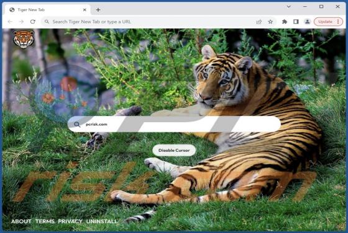This screenshot has width=348, height=233.
Task: Click the share page icon in address bar
Action: coord(259,22)
